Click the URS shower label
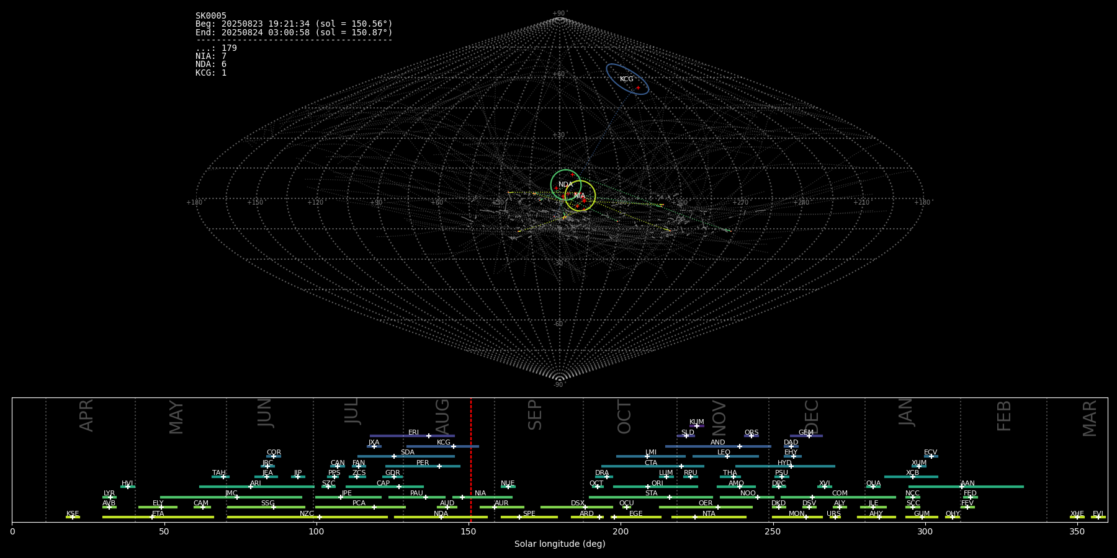Viewport: 1117px width, 558px height. tap(833, 514)
